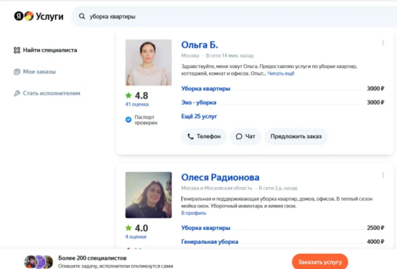
Task: Click Ольга's 4.8 rating star icon
Action: click(129, 95)
